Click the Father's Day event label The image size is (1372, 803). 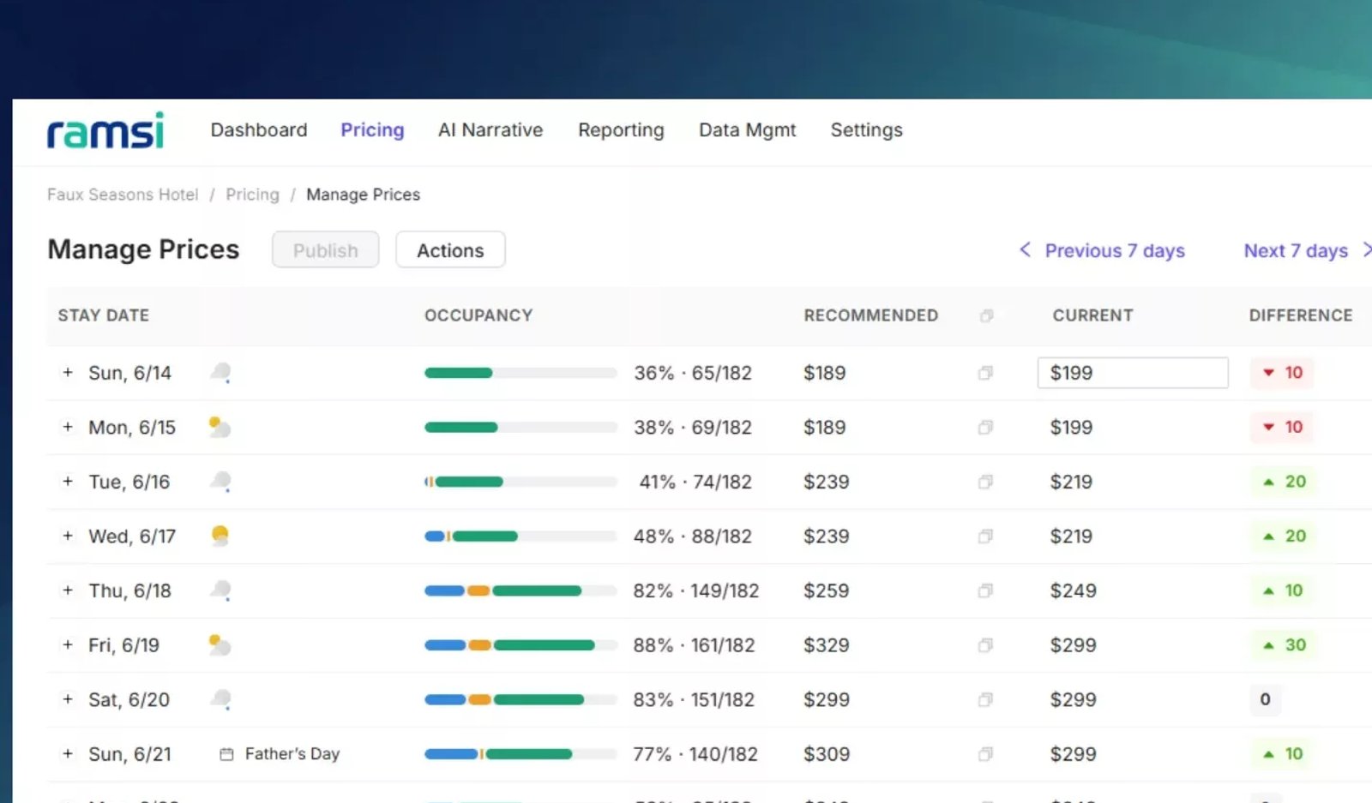tap(292, 754)
